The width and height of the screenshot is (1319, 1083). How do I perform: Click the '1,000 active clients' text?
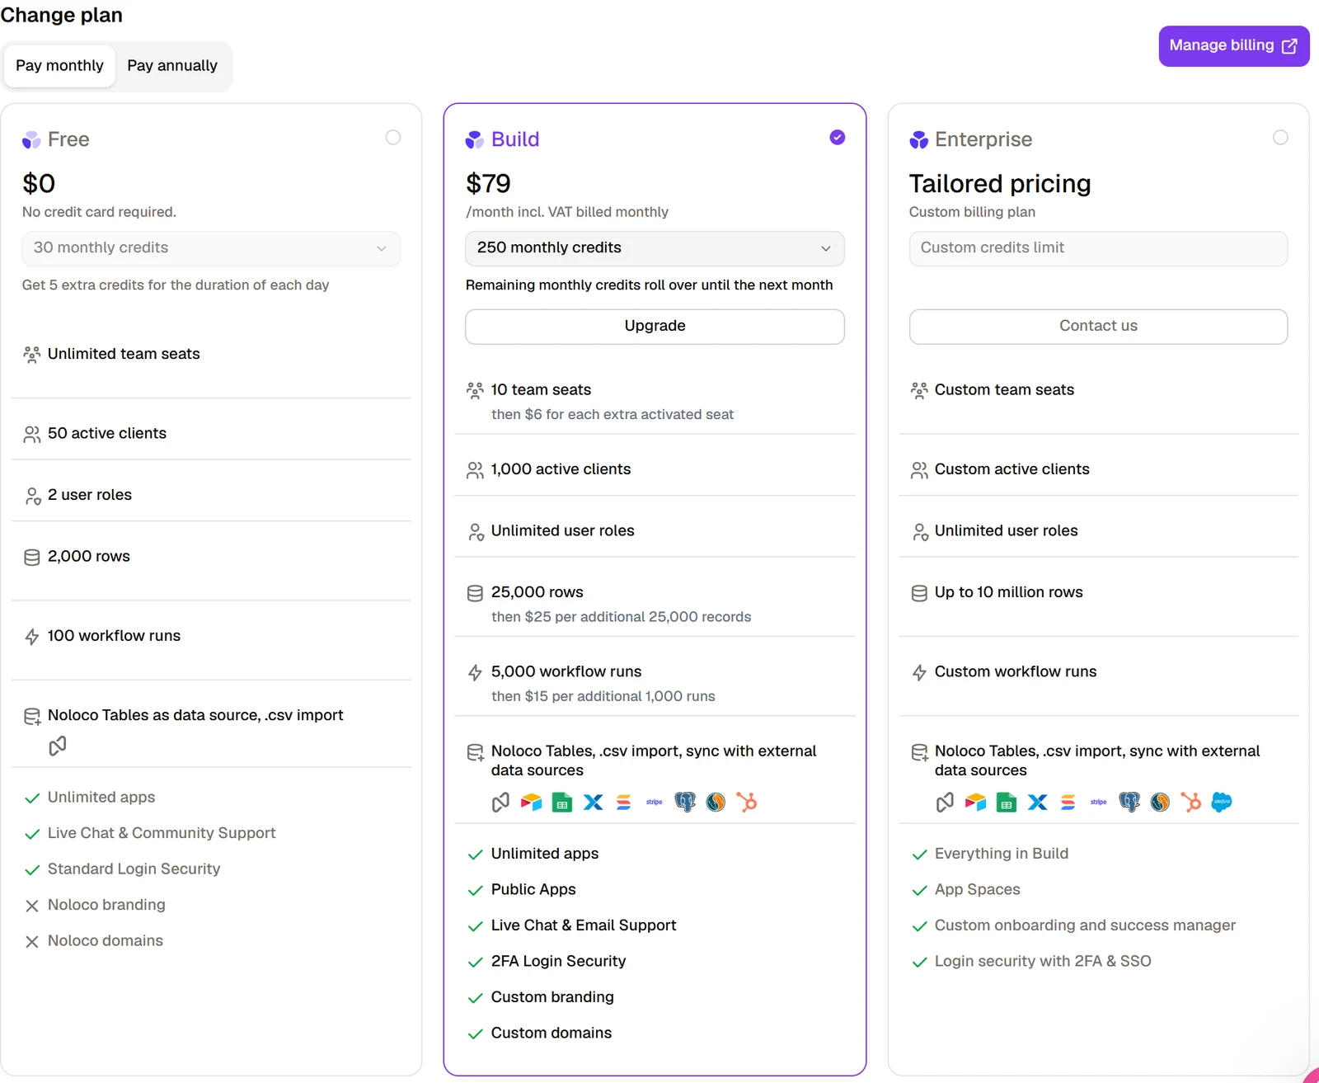(561, 469)
